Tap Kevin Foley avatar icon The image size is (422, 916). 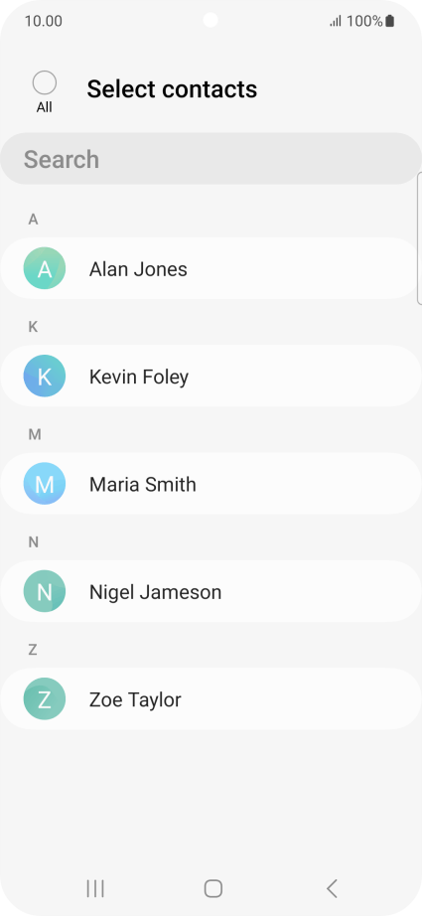(x=45, y=376)
